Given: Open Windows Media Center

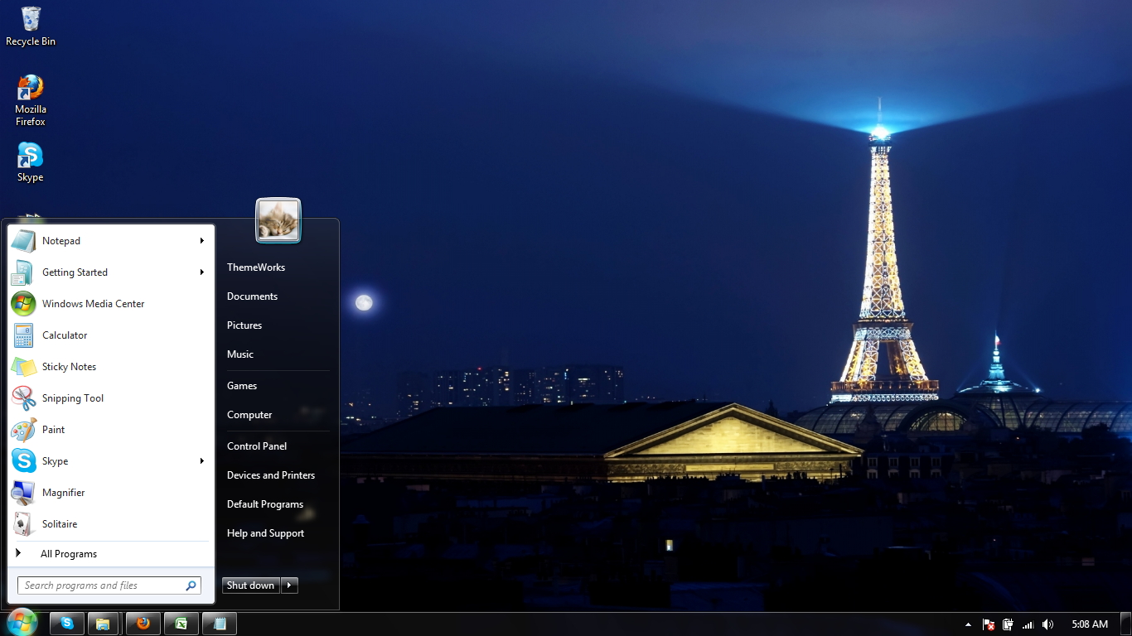Looking at the screenshot, I should (91, 304).
